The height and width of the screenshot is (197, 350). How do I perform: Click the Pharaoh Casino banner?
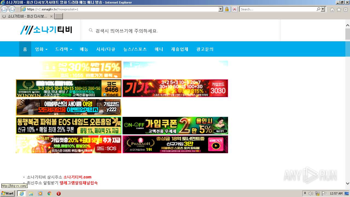point(175,144)
